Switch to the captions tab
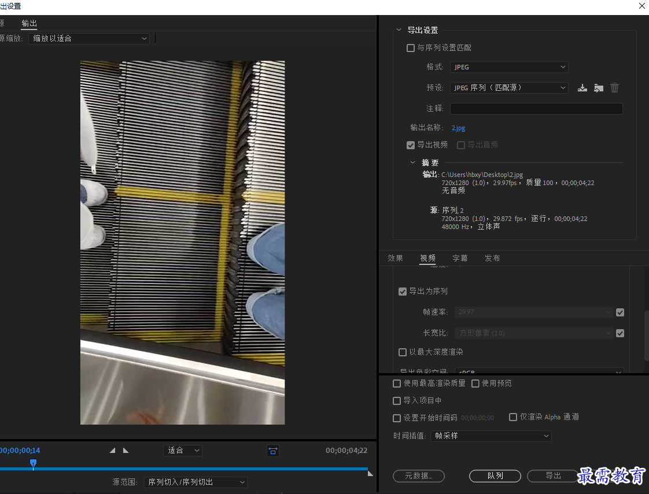 tap(460, 259)
